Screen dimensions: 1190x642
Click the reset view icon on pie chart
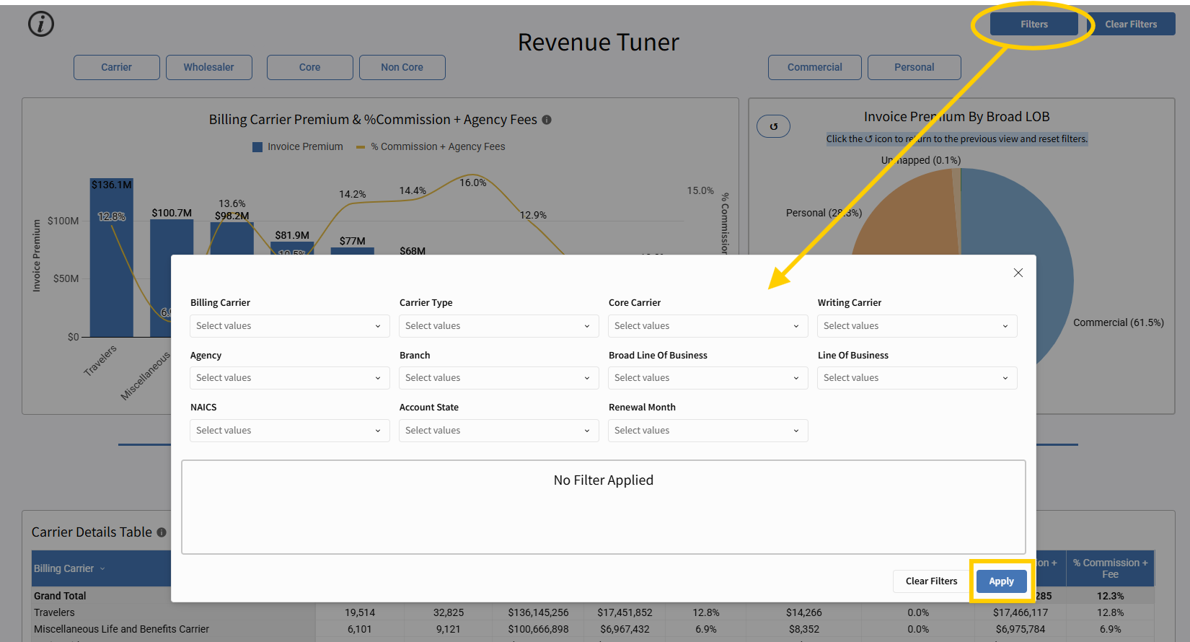click(773, 126)
